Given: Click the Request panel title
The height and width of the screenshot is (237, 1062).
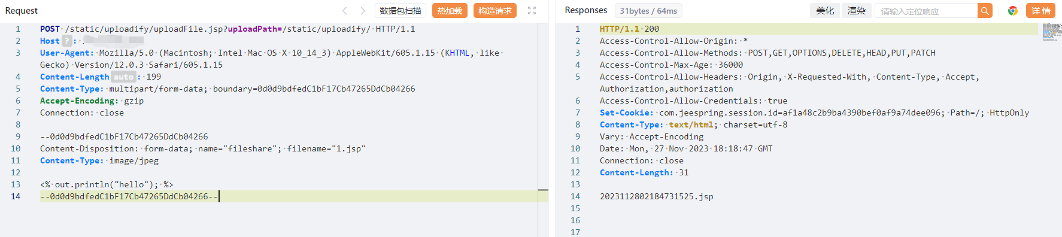Looking at the screenshot, I should click(x=21, y=11).
